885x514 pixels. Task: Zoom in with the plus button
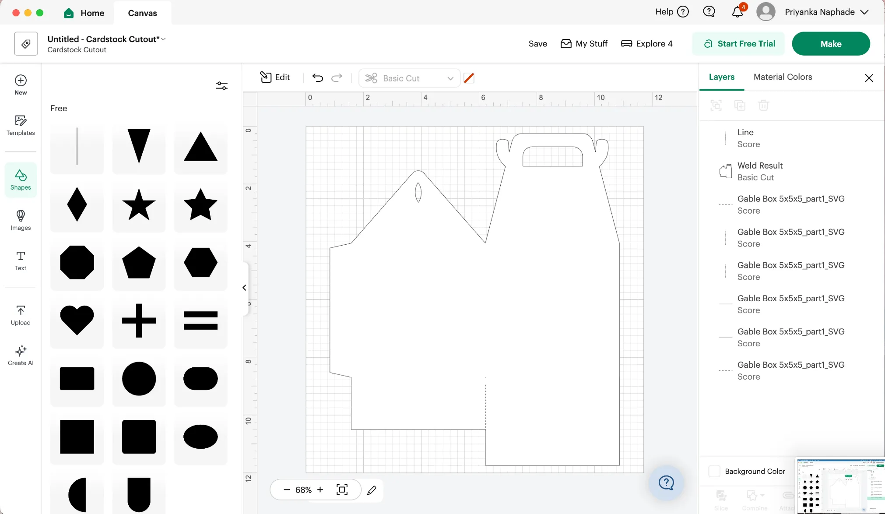pos(320,489)
